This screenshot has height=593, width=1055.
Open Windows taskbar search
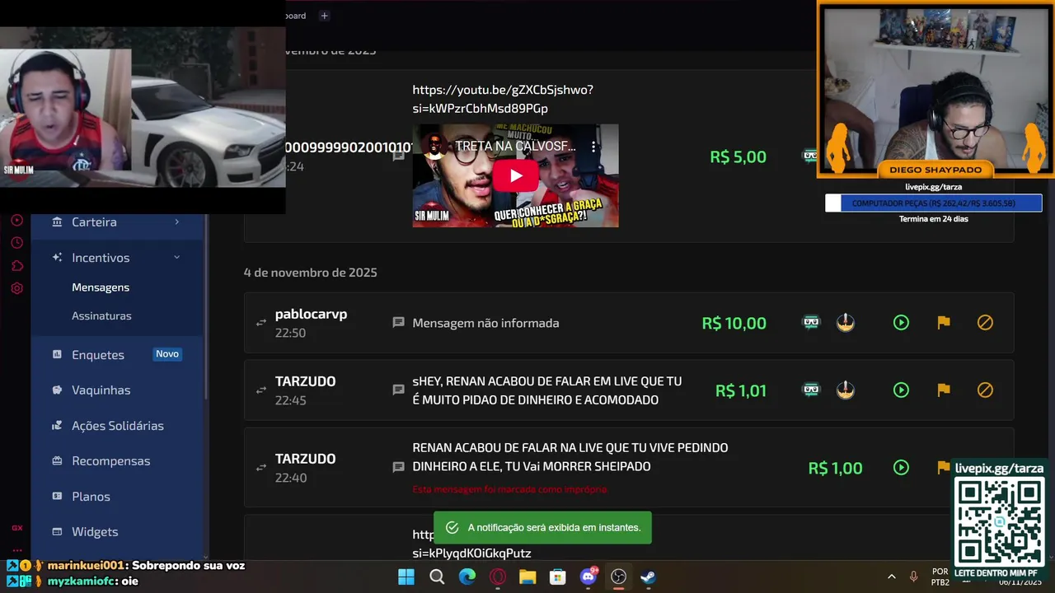tap(437, 577)
